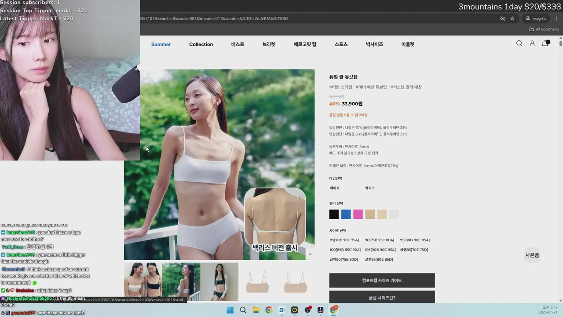Choose the pink color swatch

pyautogui.click(x=358, y=214)
